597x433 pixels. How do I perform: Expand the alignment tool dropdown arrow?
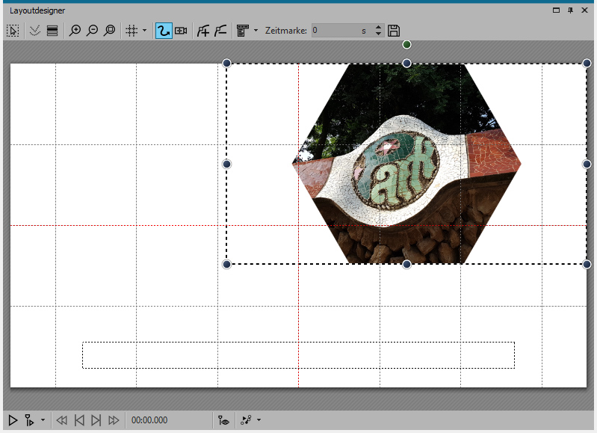click(x=256, y=31)
